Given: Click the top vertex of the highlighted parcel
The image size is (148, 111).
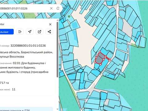Looking at the screenshot, I should point(100,52).
